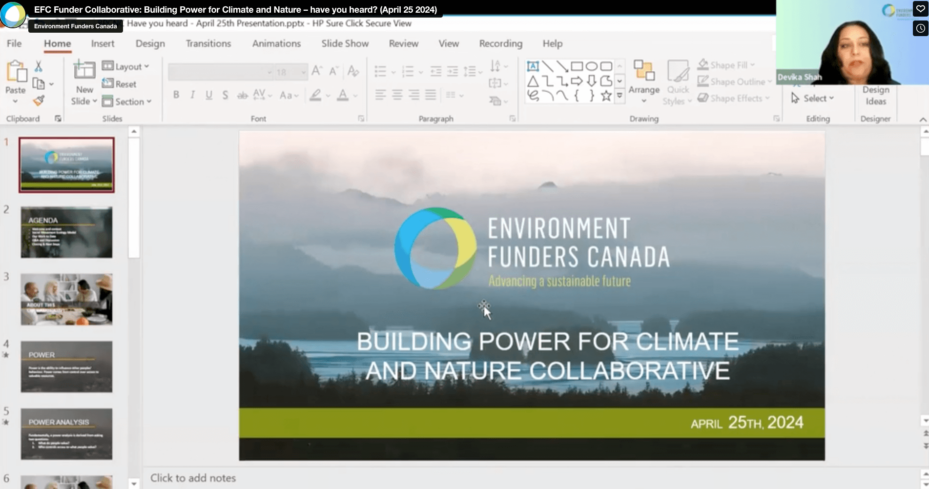
Task: Toggle Underline text formatting
Action: [209, 95]
